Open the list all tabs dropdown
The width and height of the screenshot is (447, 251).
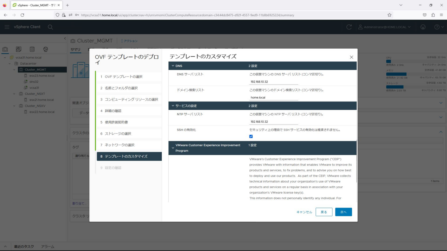[x=401, y=5]
